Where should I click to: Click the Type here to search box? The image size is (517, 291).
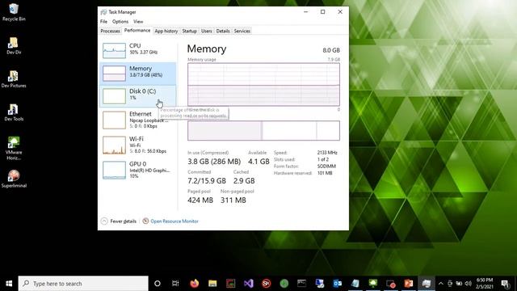tap(83, 284)
